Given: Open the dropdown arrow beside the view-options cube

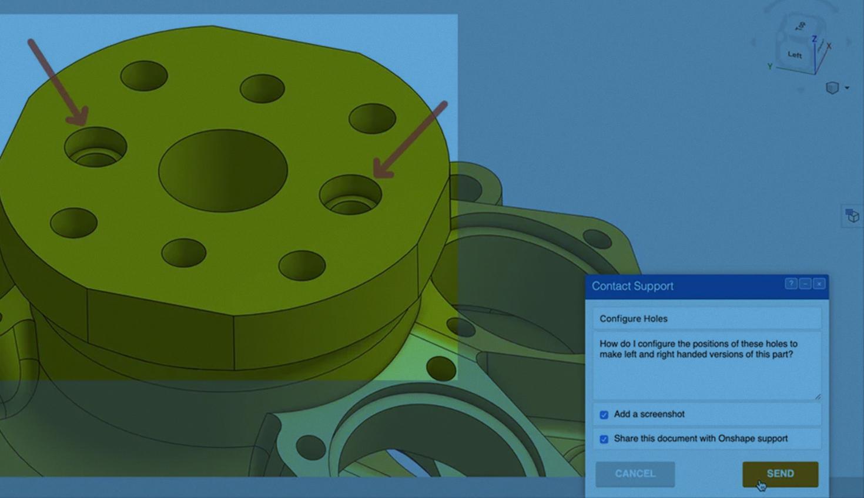Looking at the screenshot, I should coord(847,88).
